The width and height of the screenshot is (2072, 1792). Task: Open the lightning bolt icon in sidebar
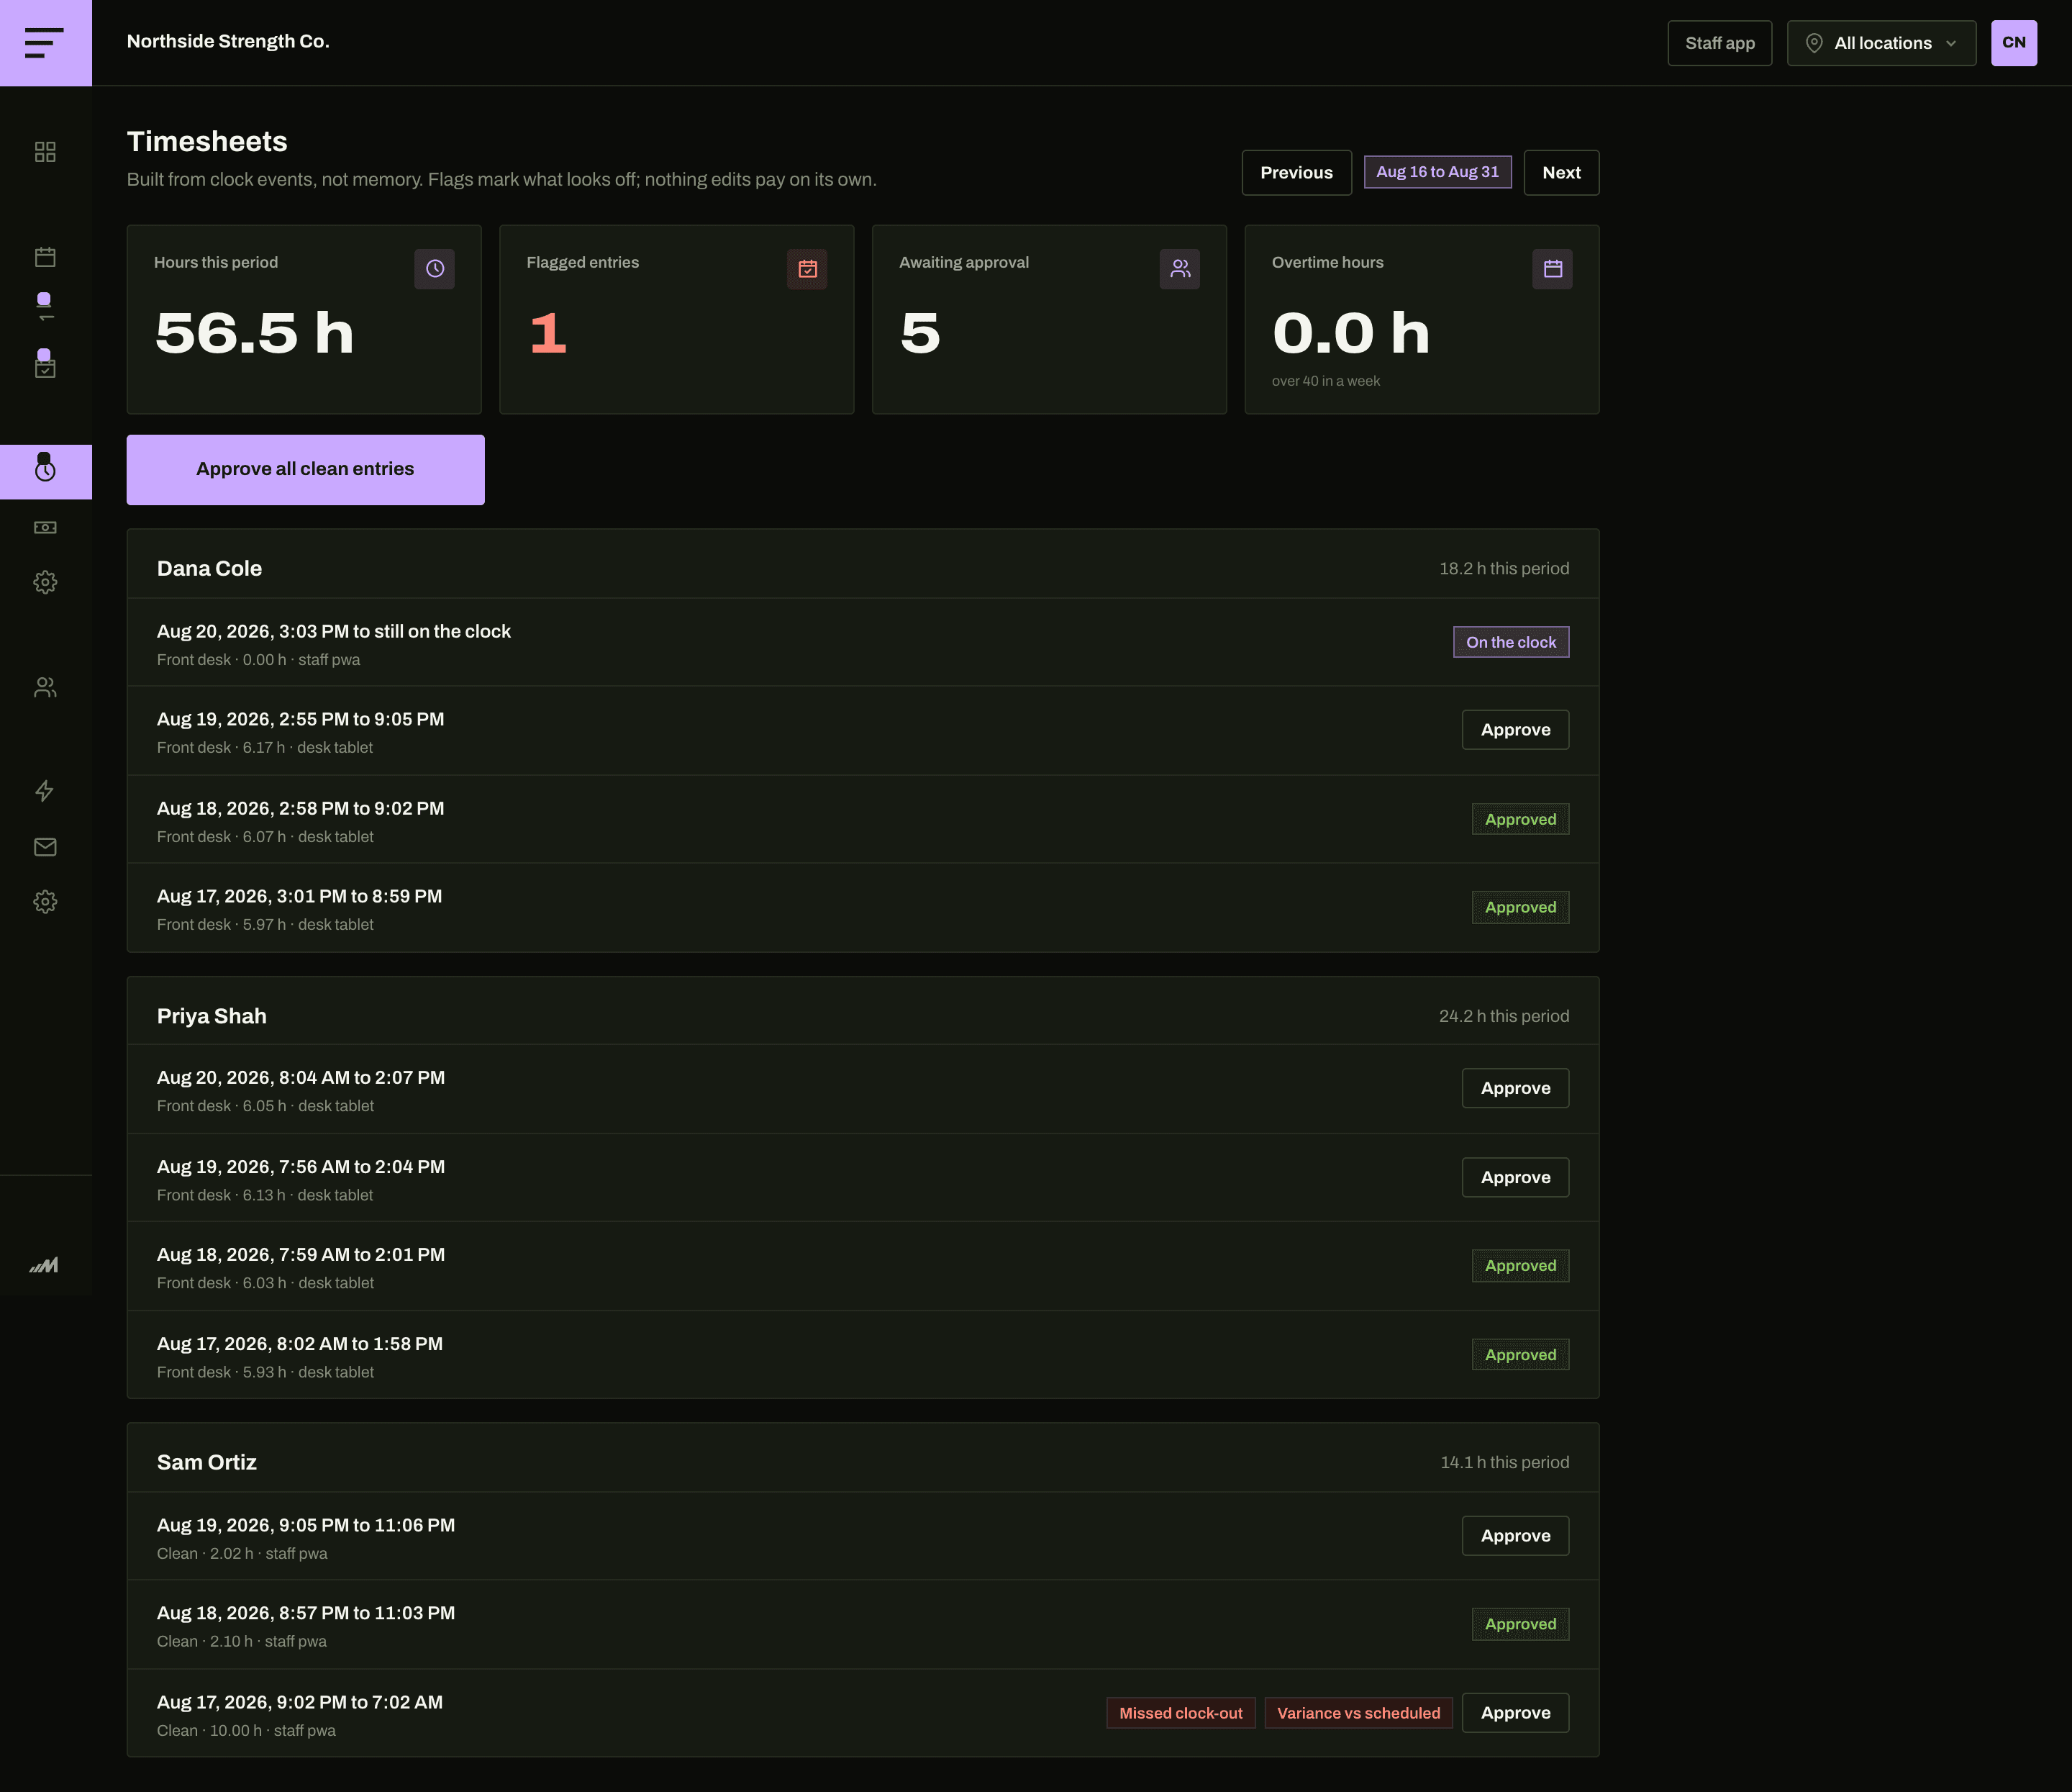pyautogui.click(x=45, y=792)
